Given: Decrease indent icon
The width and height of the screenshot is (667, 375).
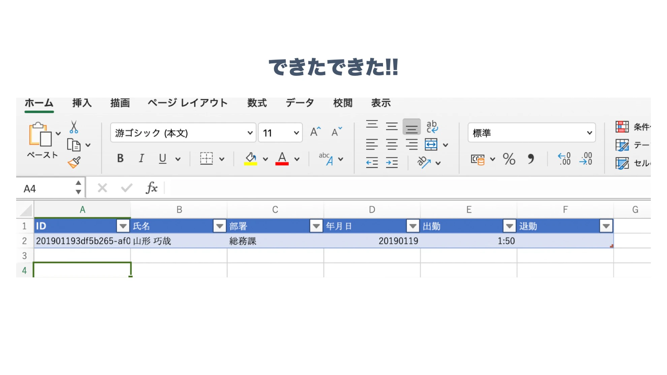Looking at the screenshot, I should click(x=372, y=163).
